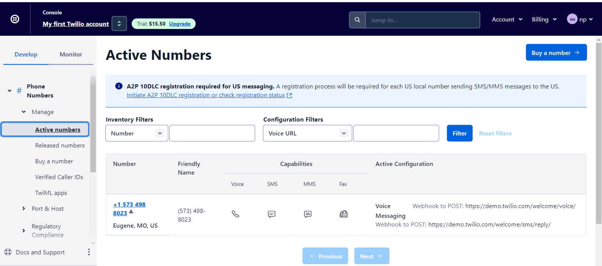Expand the Port & Host section

(24, 208)
